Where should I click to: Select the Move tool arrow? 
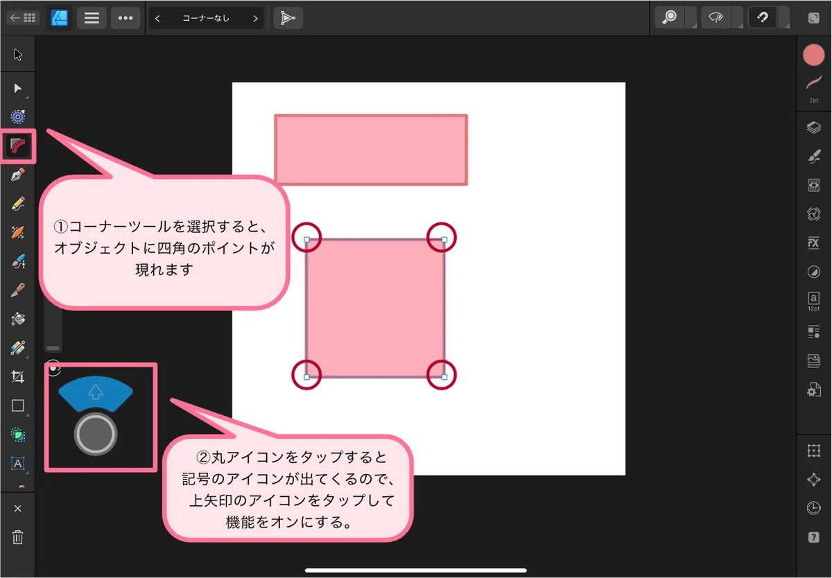[x=18, y=55]
